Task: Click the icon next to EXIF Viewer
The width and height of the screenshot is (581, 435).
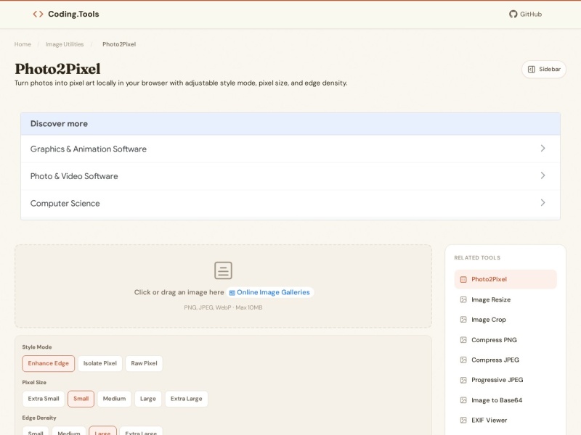Action: (463, 420)
